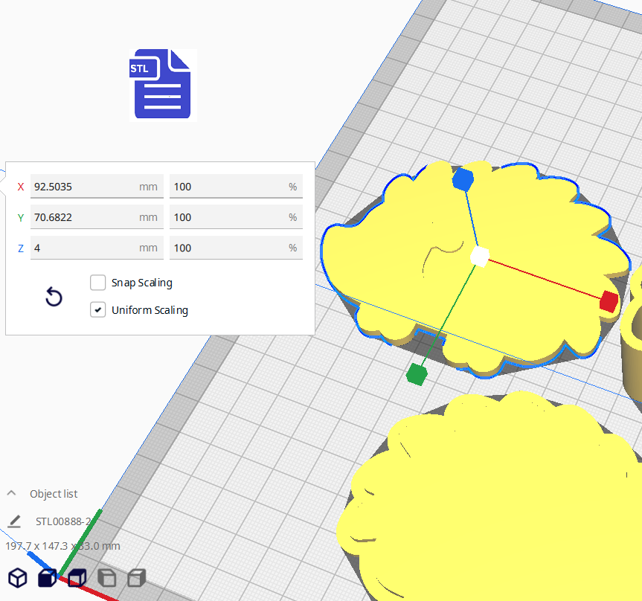This screenshot has height=601, width=642.
Task: Select the left side view cube icon
Action: 107,578
